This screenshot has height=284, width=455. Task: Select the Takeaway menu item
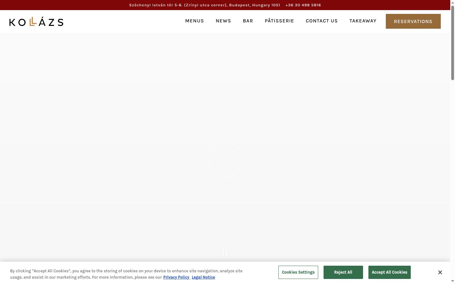363,21
